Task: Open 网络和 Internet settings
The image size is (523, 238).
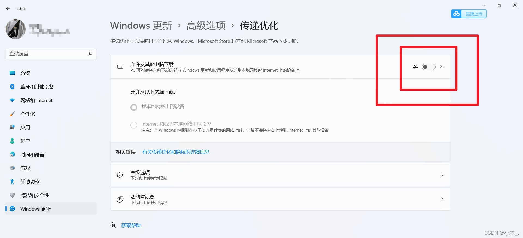Action: 51,100
